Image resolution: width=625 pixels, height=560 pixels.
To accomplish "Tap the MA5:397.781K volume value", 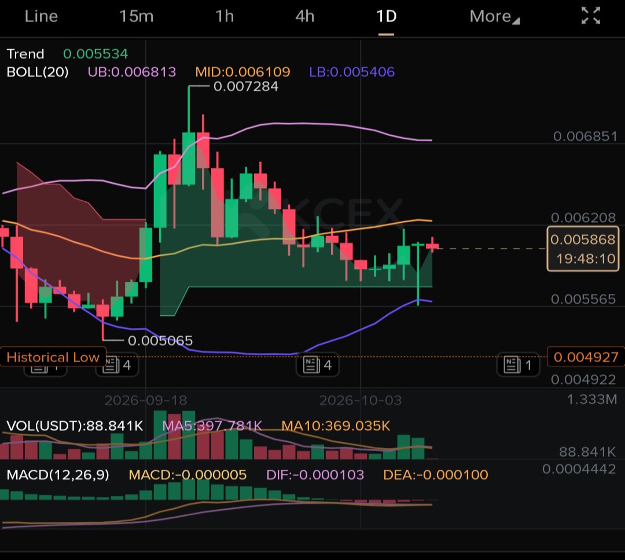I will (212, 426).
